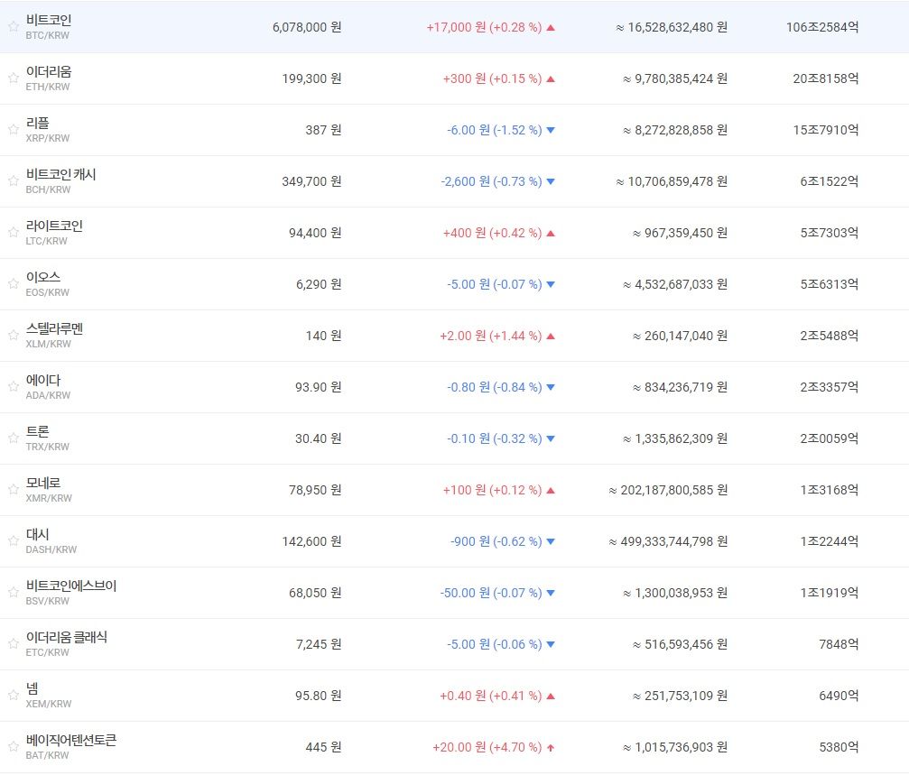909x775 pixels.
Task: Click the +17,000 원 (+0.28 %) change
Action: pyautogui.click(x=484, y=27)
